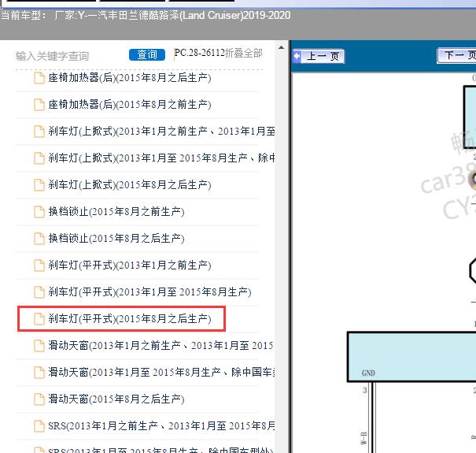
Task: Go to next page with 下一页
Action: point(456,56)
